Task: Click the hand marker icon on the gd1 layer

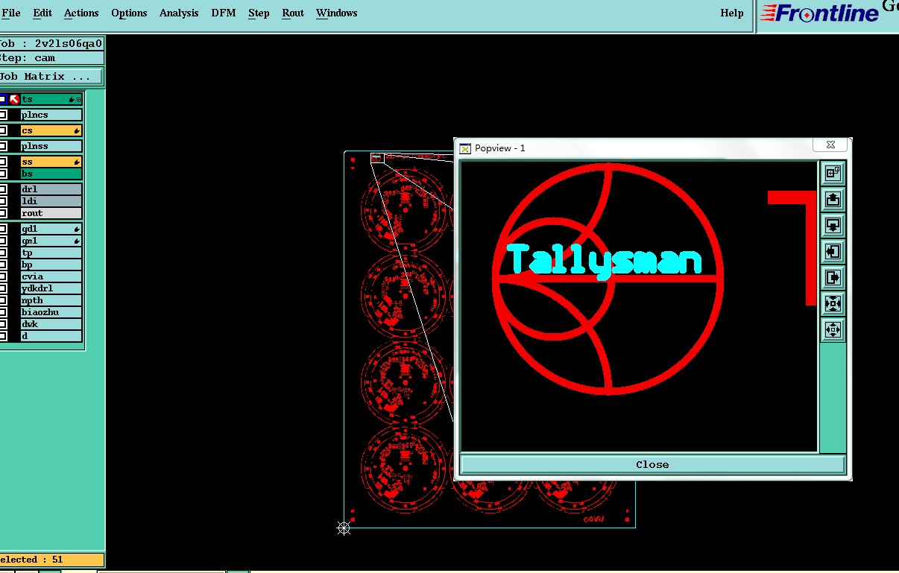Action: [78, 229]
